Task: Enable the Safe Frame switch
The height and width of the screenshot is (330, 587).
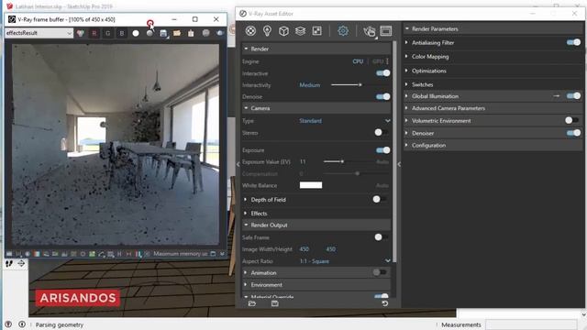Action: point(381,237)
